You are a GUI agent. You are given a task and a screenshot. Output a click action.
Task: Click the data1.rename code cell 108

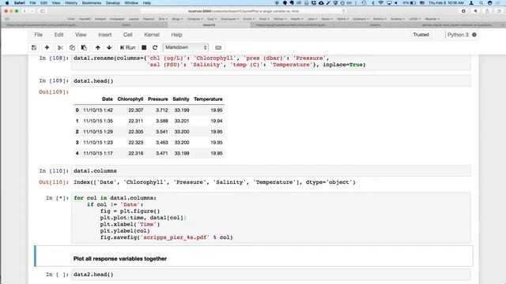click(270, 62)
